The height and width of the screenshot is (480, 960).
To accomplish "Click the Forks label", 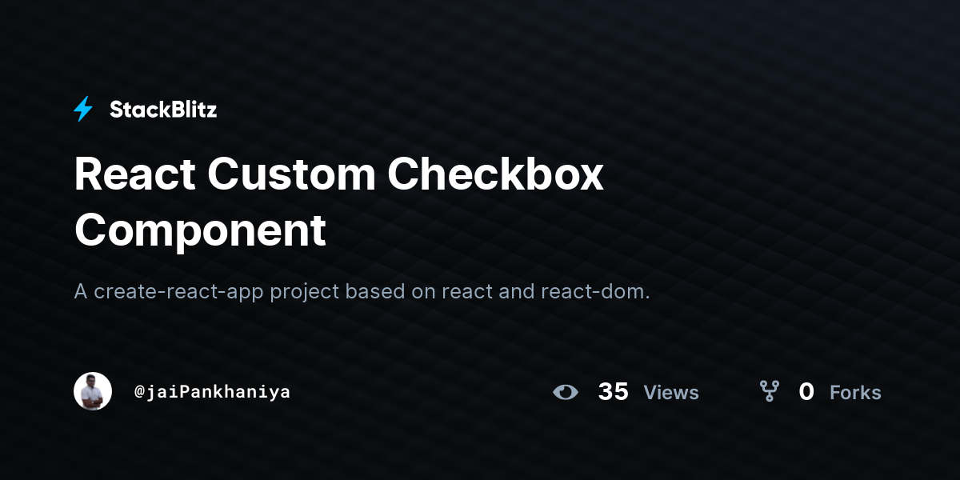I will tap(855, 393).
